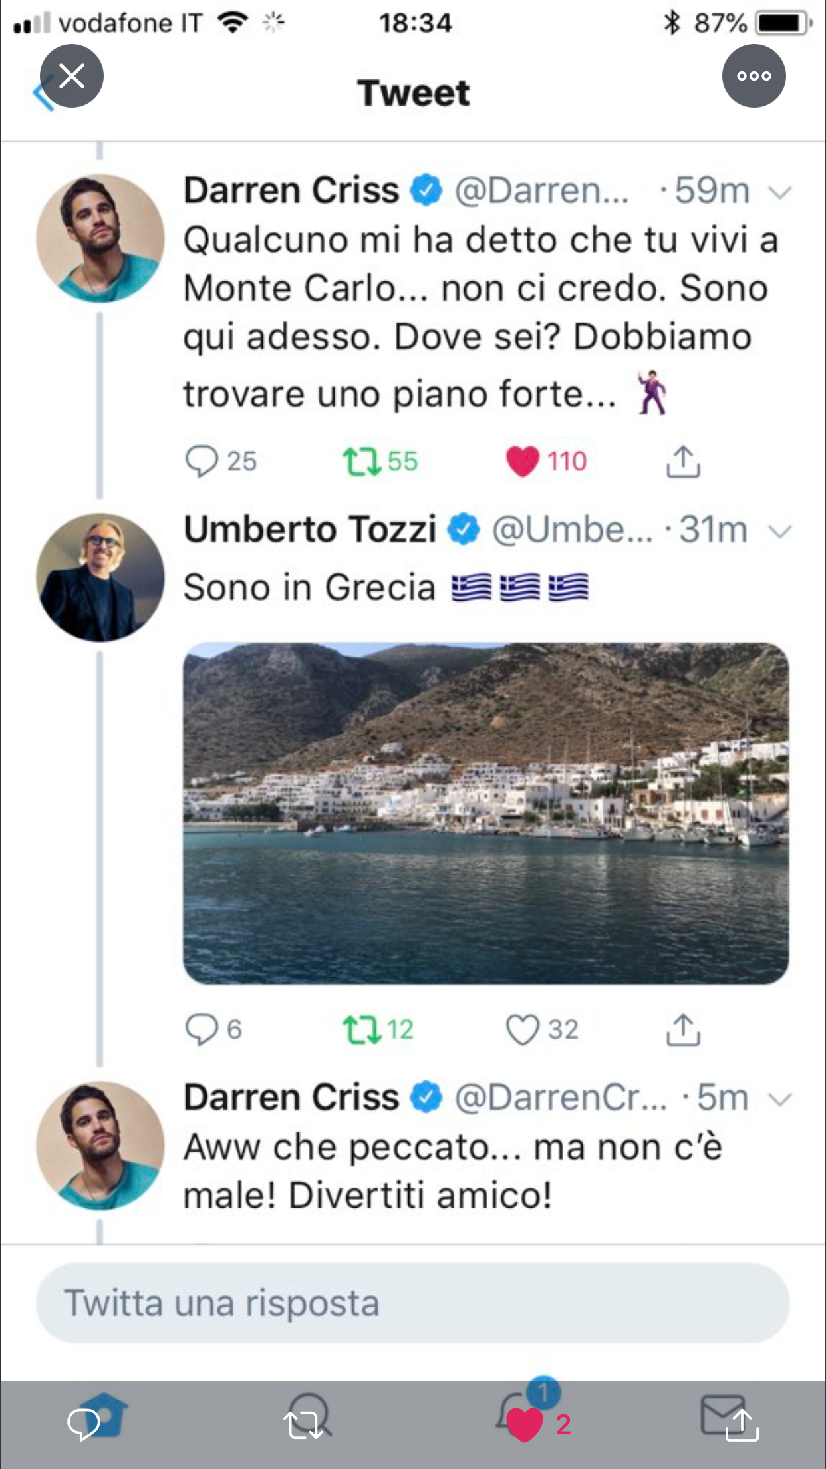The width and height of the screenshot is (826, 1469).
Task: Tap the 'Twitta una risposta' reply field
Action: pyautogui.click(x=413, y=1303)
